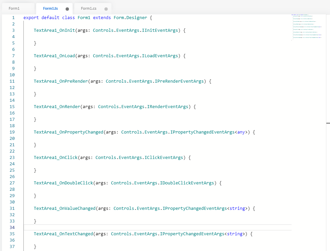Click the TextArea1_OnValueChanged method name
This screenshot has width=330, height=251.
pos(65,208)
